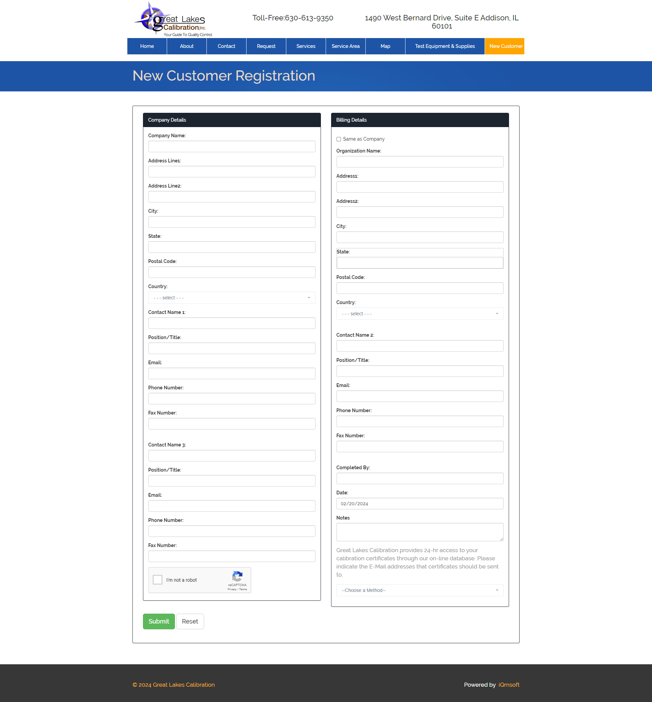This screenshot has height=702, width=652.
Task: Click the Completed By input field
Action: (419, 478)
